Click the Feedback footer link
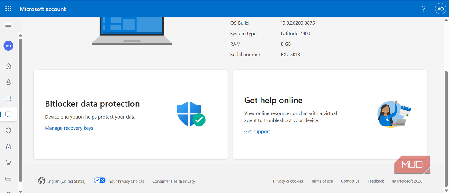 click(x=376, y=181)
